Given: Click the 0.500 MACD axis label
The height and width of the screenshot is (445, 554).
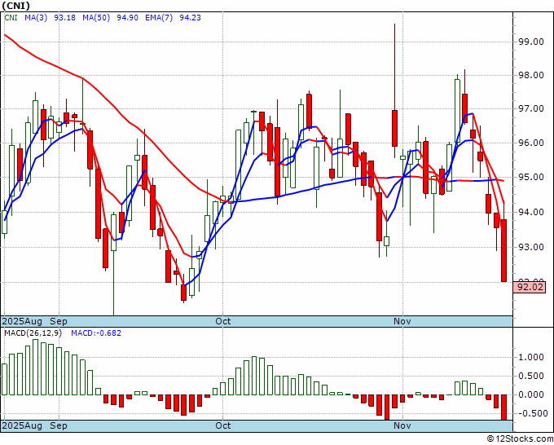Looking at the screenshot, I should [533, 376].
